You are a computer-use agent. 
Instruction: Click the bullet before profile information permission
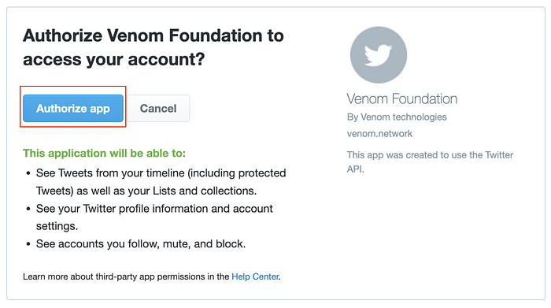pyautogui.click(x=28, y=209)
